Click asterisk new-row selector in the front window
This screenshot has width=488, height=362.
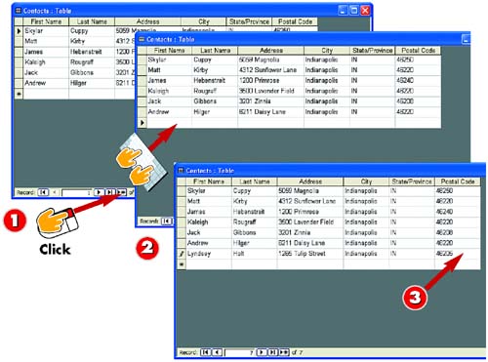pyautogui.click(x=182, y=264)
